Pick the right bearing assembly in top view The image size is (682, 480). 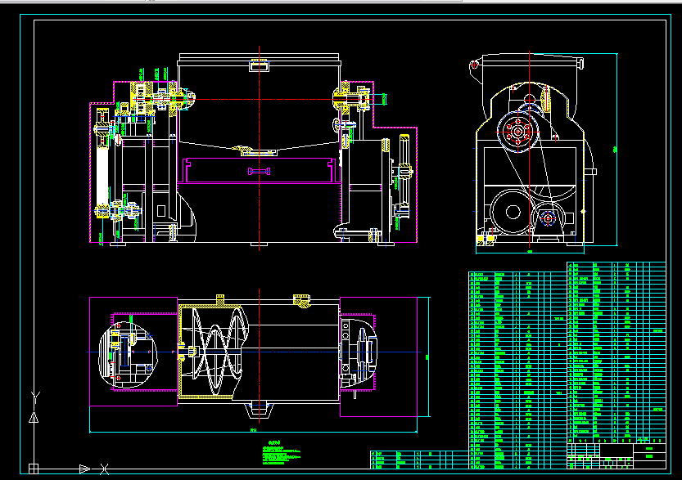[359, 352]
